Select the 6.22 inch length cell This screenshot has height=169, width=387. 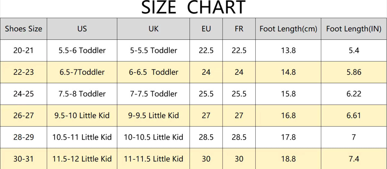coord(354,94)
